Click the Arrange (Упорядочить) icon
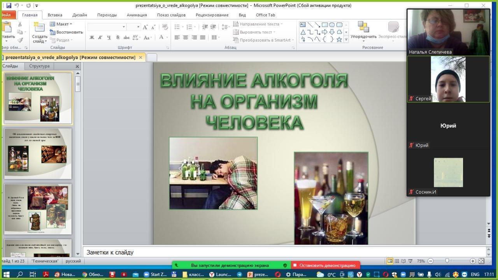 pyautogui.click(x=363, y=27)
